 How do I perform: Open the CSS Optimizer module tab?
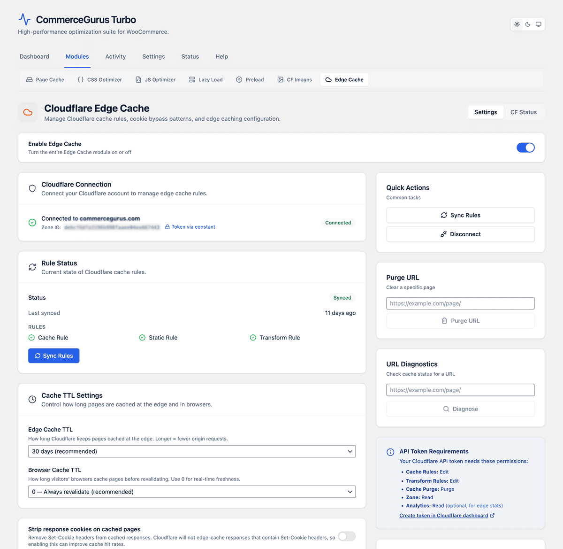[x=100, y=80]
